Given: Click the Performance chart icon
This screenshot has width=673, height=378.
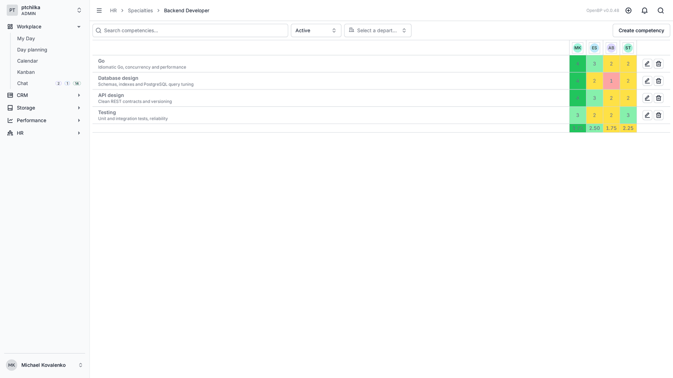Looking at the screenshot, I should pos(10,121).
